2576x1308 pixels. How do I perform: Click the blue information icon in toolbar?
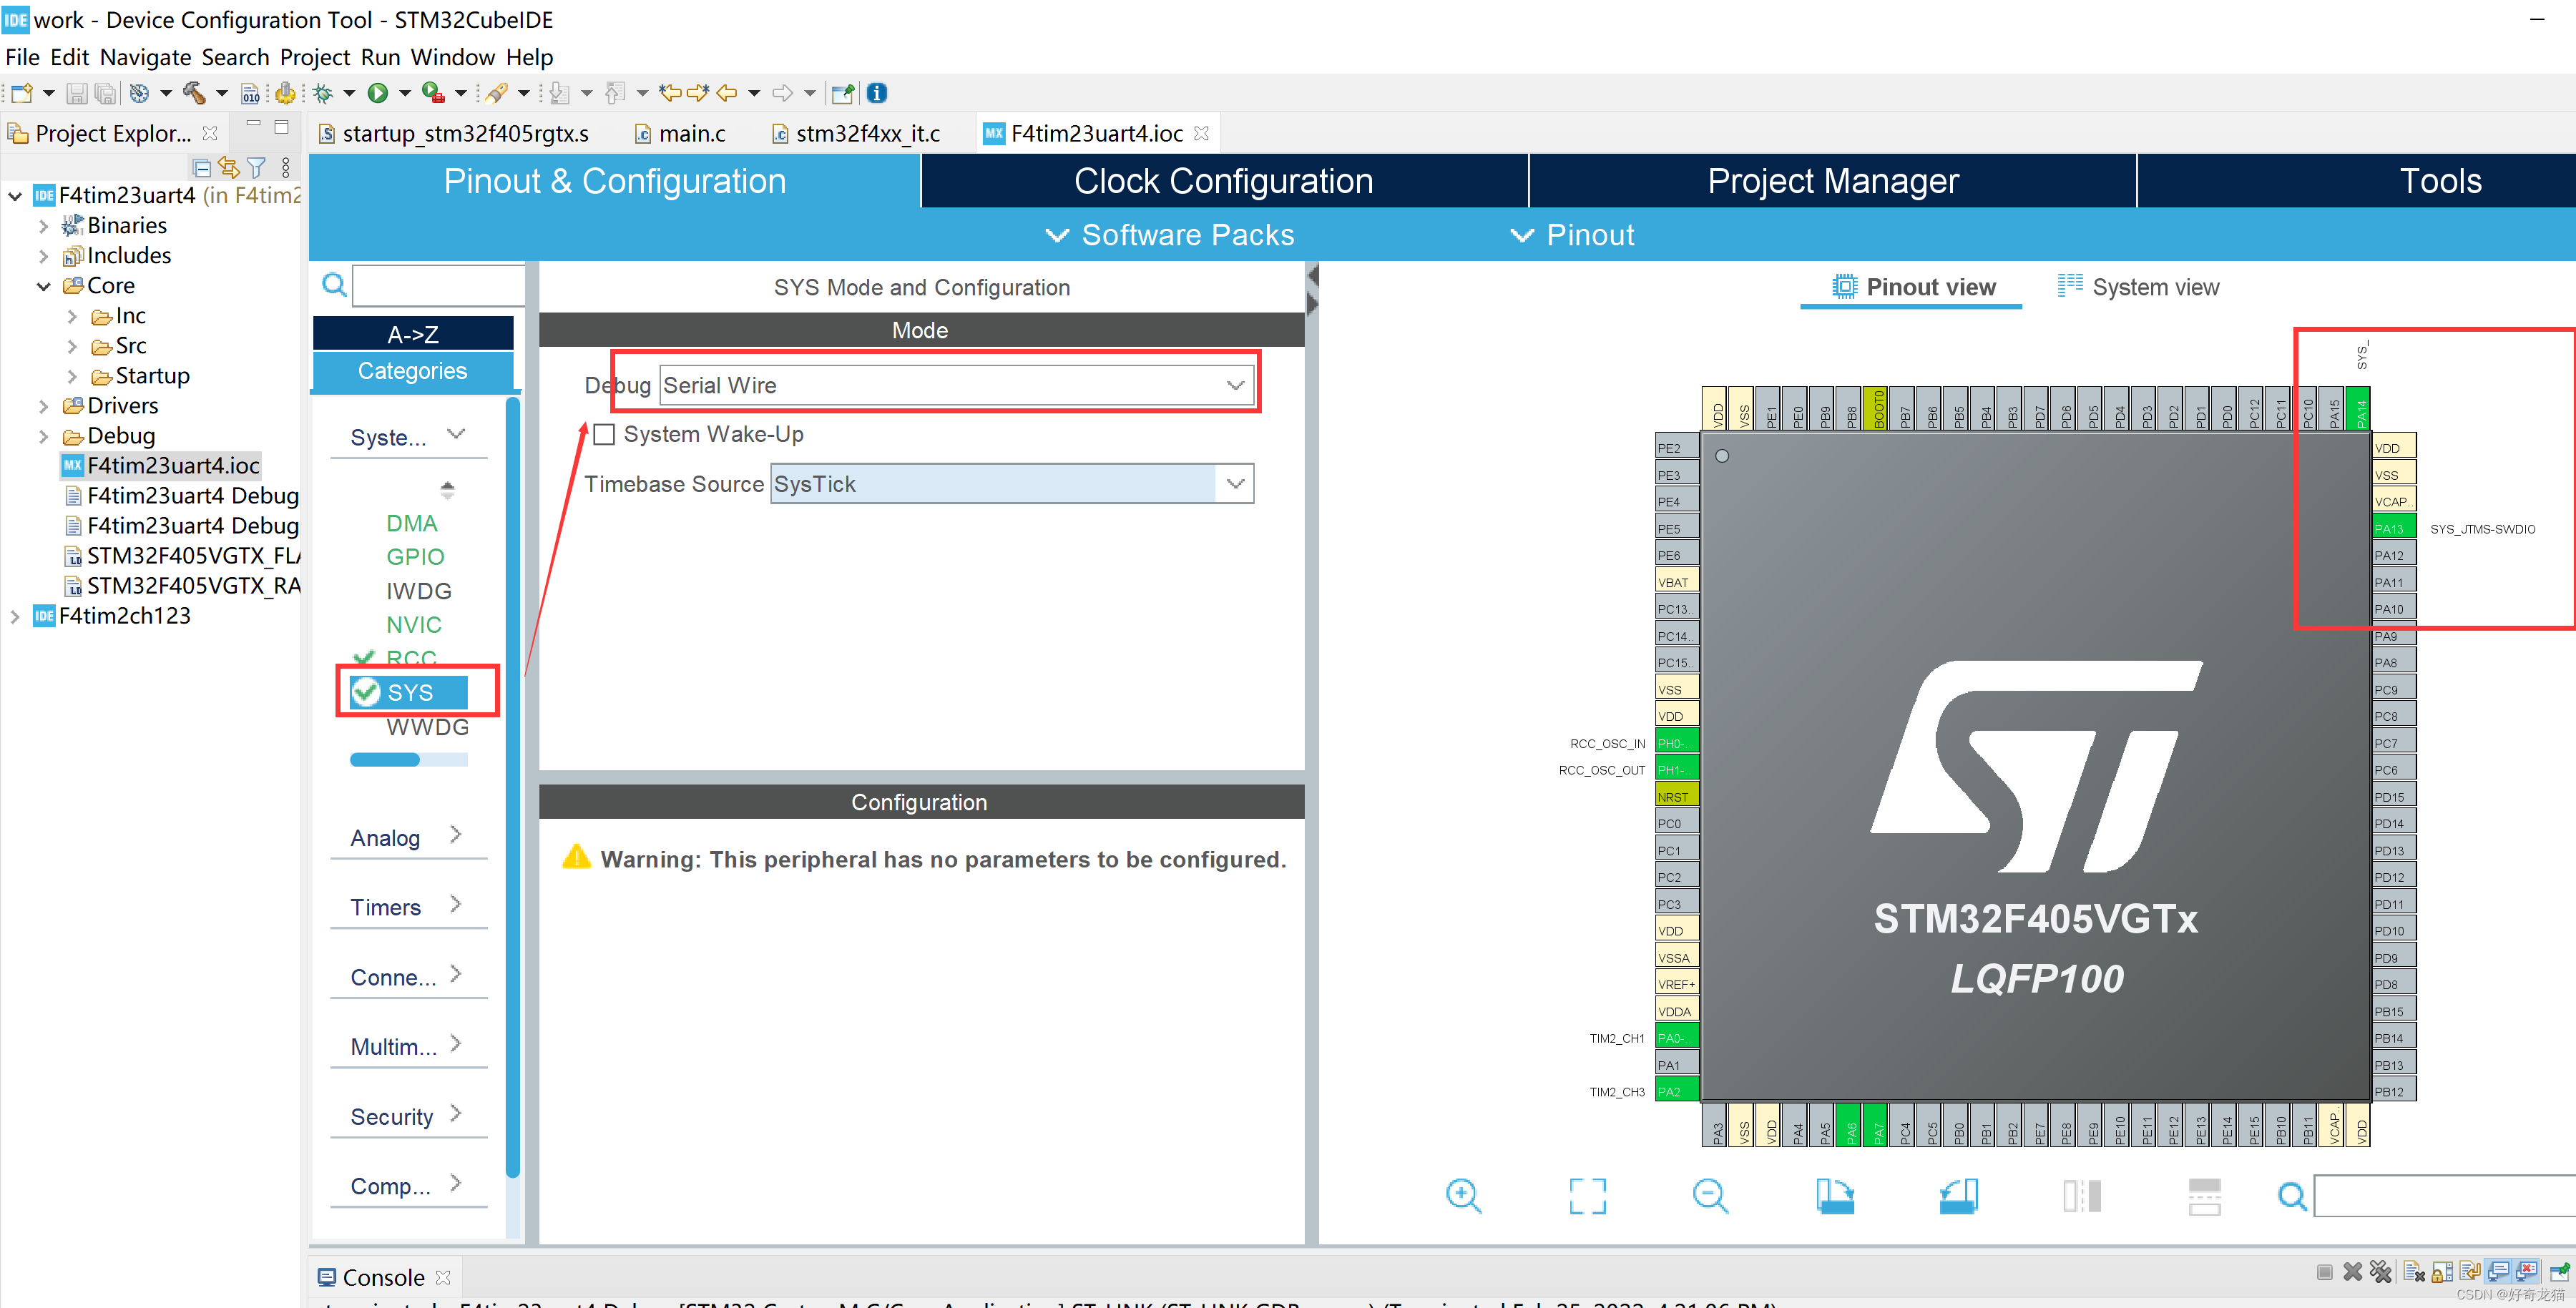click(x=877, y=93)
